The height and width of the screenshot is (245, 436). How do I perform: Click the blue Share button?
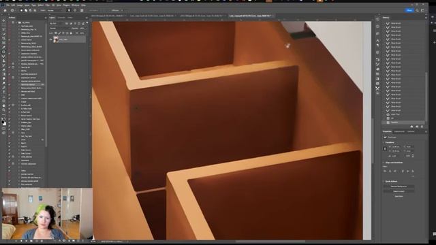[x=409, y=10]
